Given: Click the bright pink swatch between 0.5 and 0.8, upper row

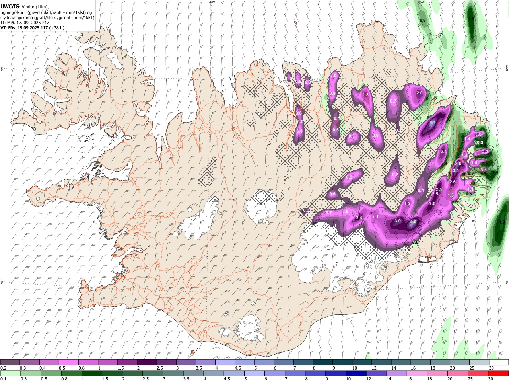Looking at the screenshot, I should [68, 362].
